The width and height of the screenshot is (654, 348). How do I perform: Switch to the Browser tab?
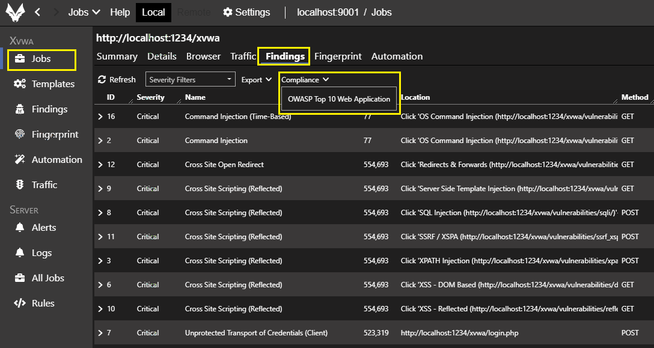click(204, 56)
